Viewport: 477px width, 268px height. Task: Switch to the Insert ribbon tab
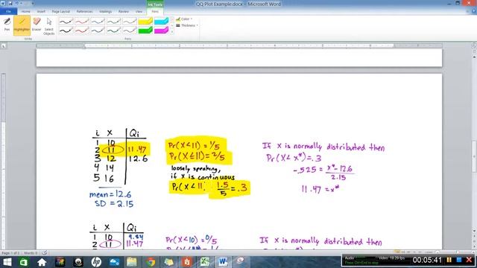41,12
